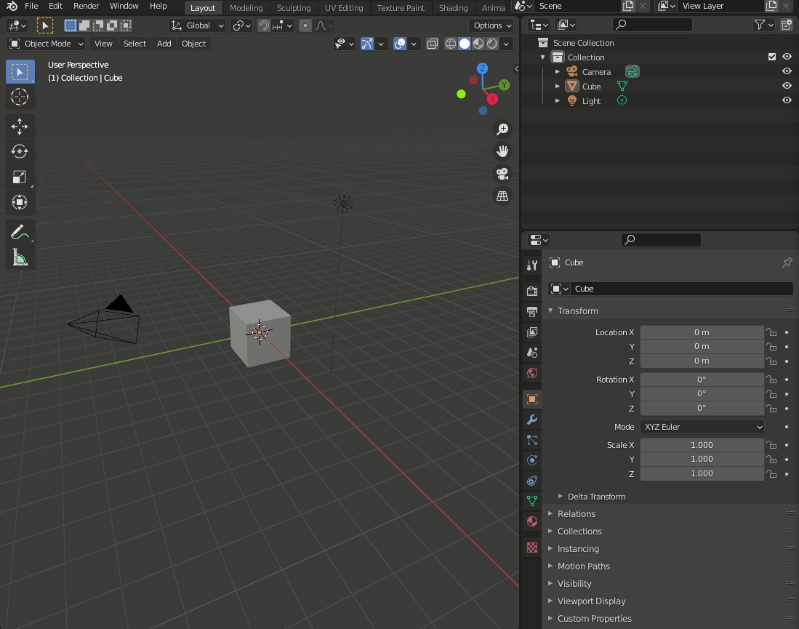The width and height of the screenshot is (799, 629).
Task: Select the Measure tool
Action: [20, 257]
